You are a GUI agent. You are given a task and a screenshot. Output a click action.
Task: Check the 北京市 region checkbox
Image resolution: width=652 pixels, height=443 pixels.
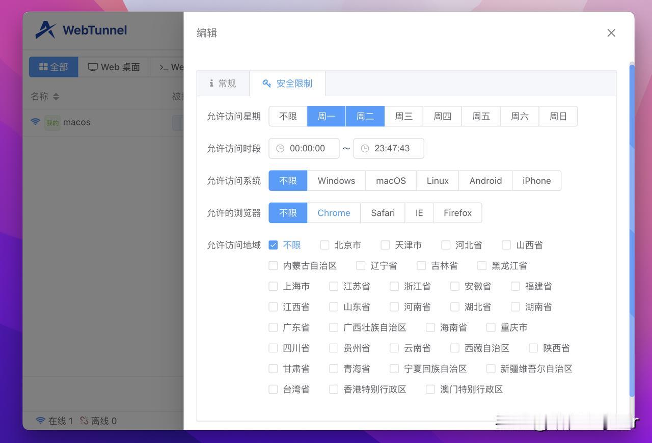(323, 244)
